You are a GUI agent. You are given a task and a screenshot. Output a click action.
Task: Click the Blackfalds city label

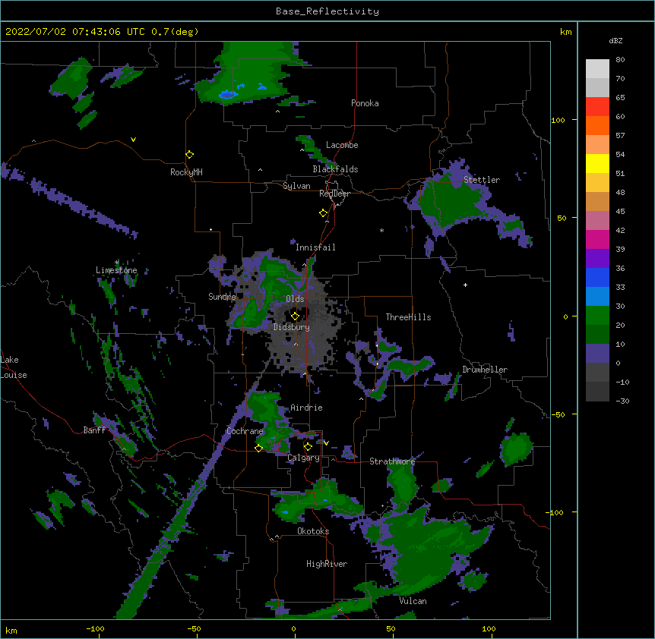[x=335, y=169]
